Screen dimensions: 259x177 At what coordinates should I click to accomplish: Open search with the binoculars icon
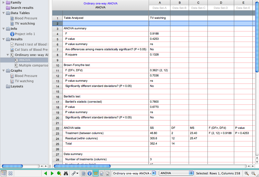click(66, 173)
